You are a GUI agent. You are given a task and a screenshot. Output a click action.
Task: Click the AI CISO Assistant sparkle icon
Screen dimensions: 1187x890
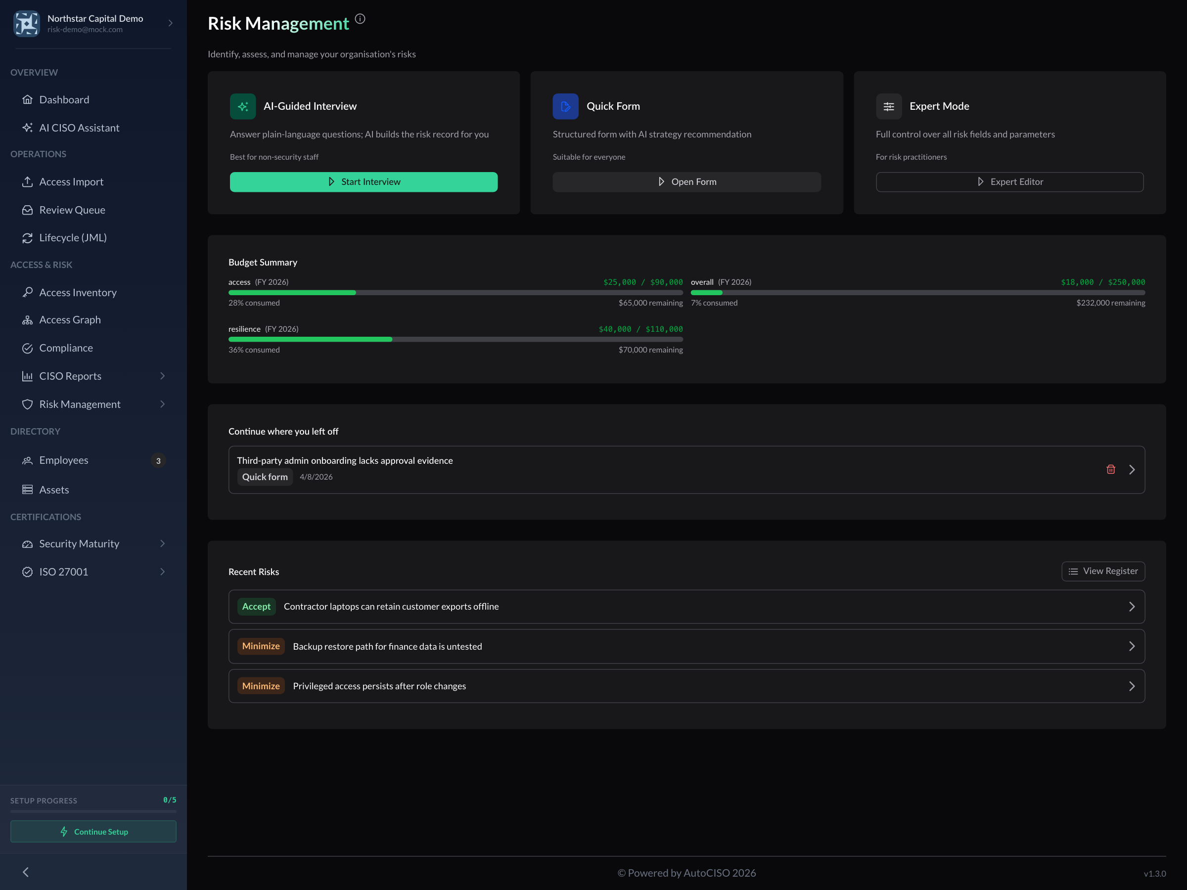click(x=27, y=128)
